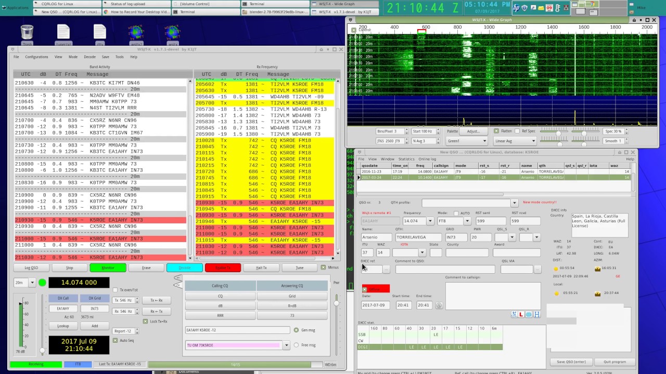Screen dimensions: 666x374
Task: Click the clock icon beside End time
Action: pos(439,305)
